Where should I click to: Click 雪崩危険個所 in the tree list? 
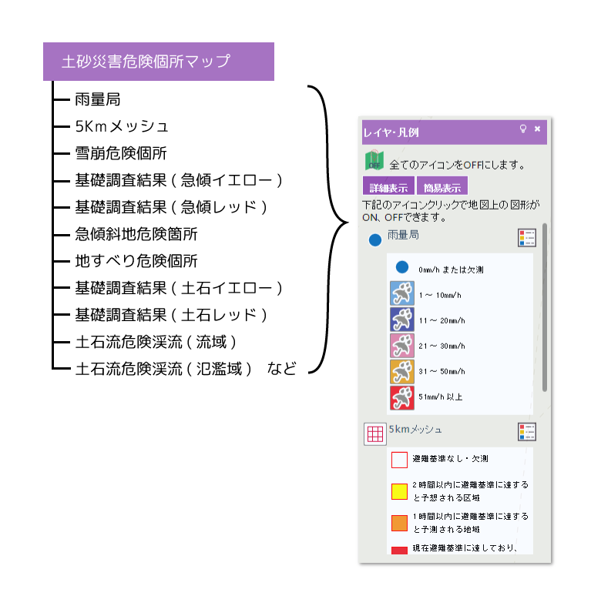(x=121, y=153)
